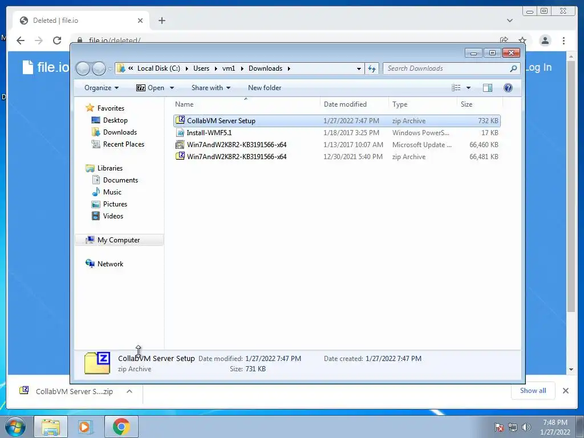Screen dimensions: 584x438
Task: Sort by the Type column header
Action: 423,104
